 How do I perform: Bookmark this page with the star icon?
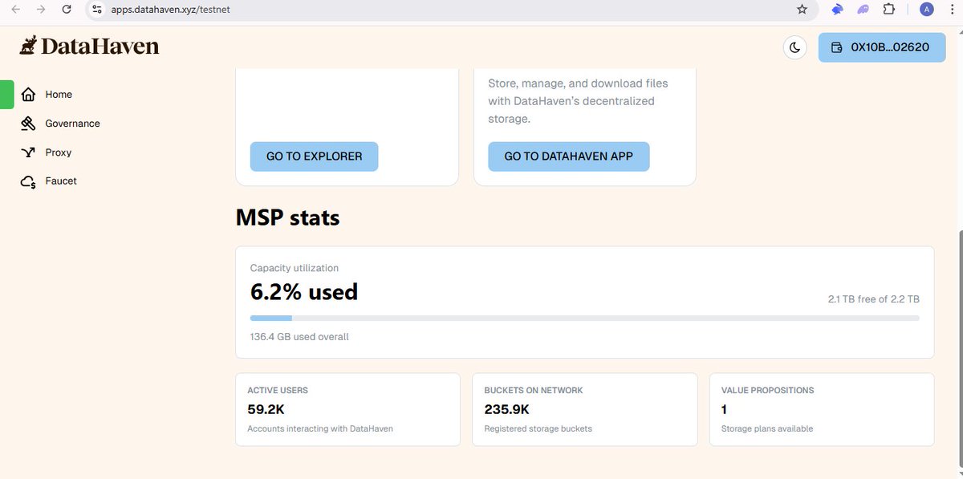pos(802,9)
